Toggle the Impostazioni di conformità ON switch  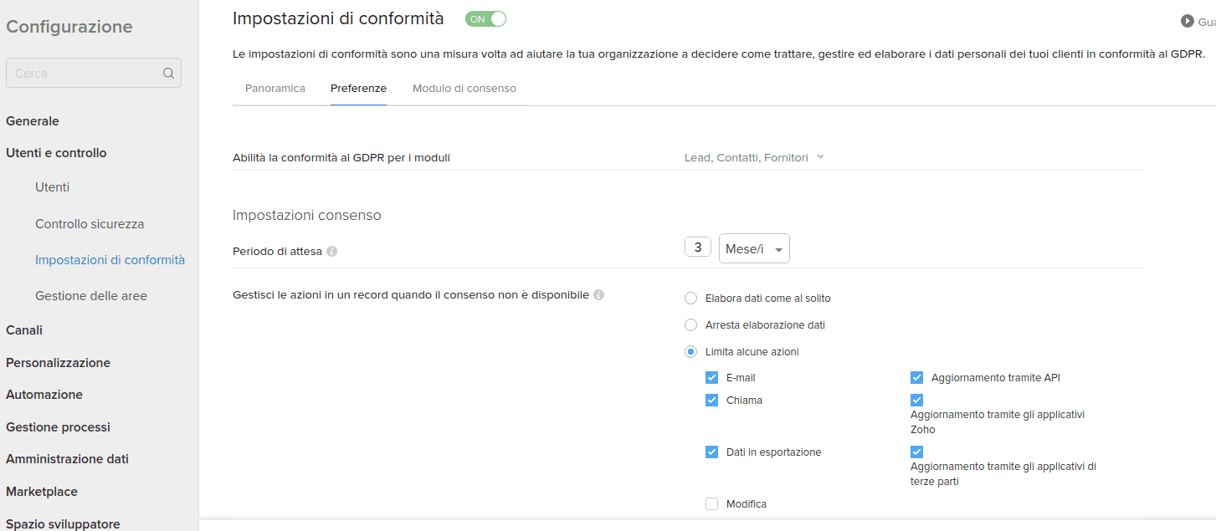485,19
